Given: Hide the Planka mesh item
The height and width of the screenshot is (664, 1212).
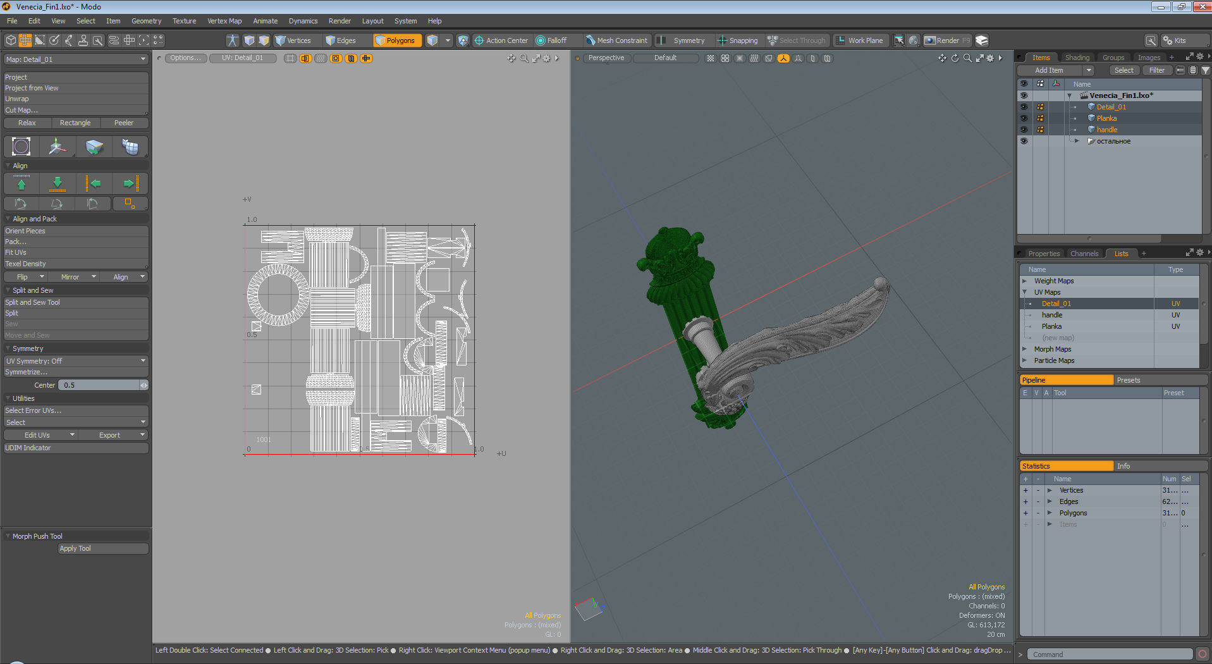Looking at the screenshot, I should click(x=1024, y=118).
